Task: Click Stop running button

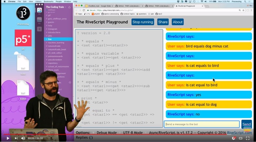Action: (143, 22)
